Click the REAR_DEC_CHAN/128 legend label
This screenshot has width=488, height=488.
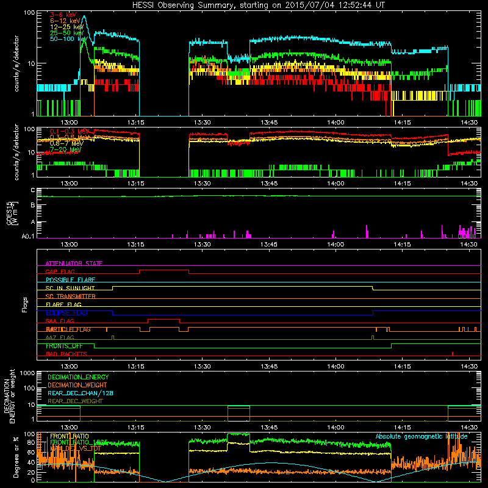click(81, 393)
